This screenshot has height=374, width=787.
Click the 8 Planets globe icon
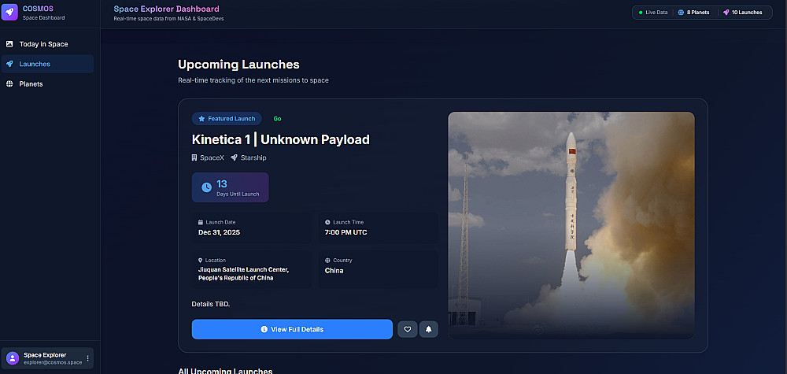click(681, 13)
